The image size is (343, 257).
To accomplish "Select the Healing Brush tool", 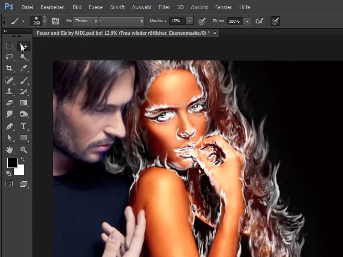I will (x=9, y=81).
